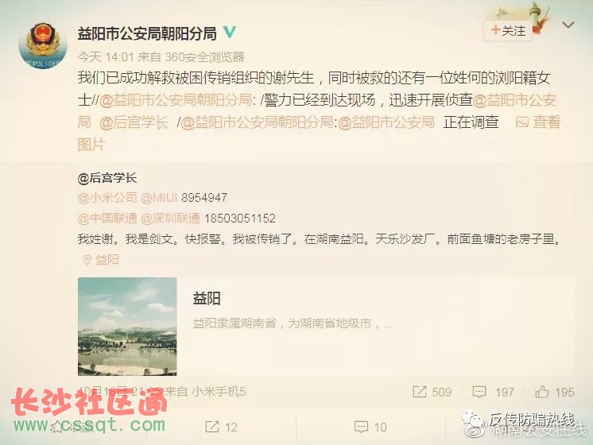The image size is (593, 445).
Task: Open the comment icon showing 197
Action: click(479, 392)
